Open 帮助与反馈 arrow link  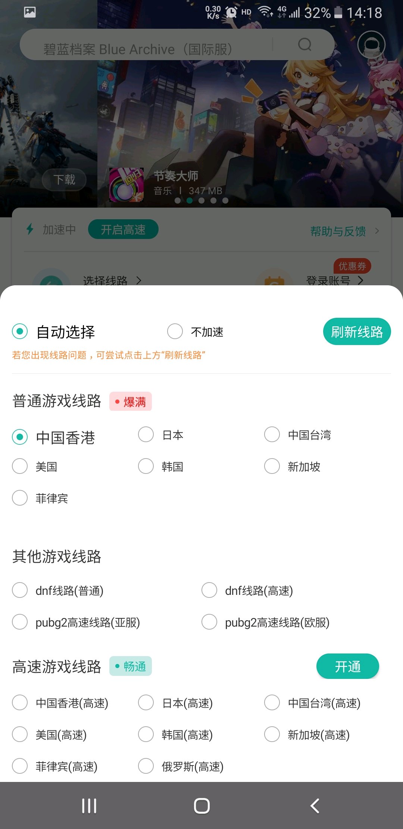pos(377,231)
